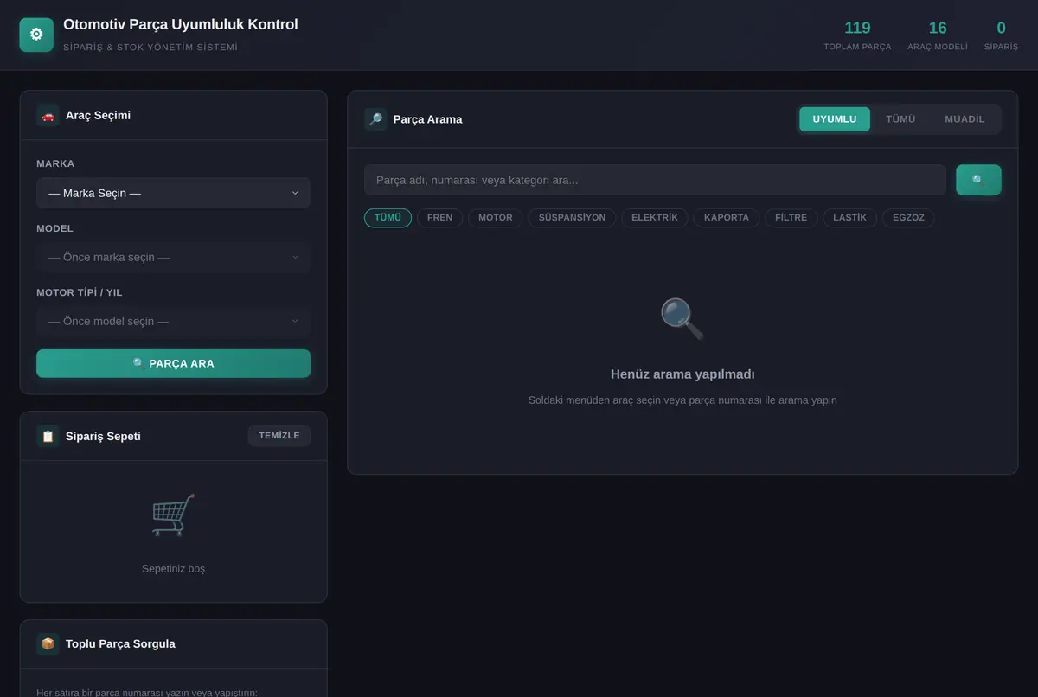
Task: Click the 0 Sipariş counter
Action: (x=1001, y=35)
